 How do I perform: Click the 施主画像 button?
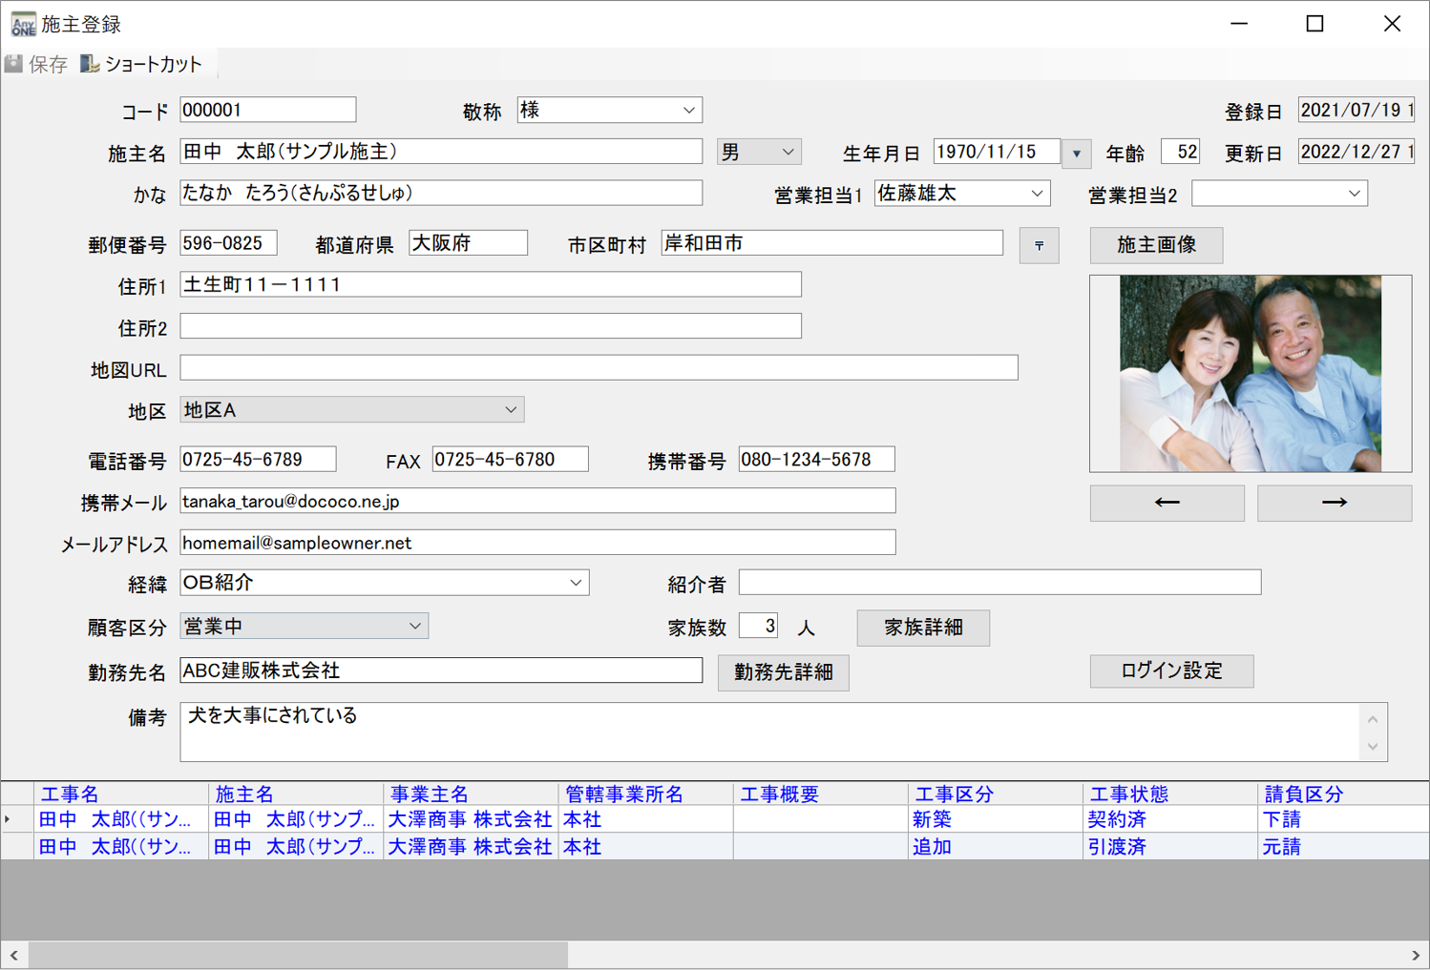coord(1156,245)
